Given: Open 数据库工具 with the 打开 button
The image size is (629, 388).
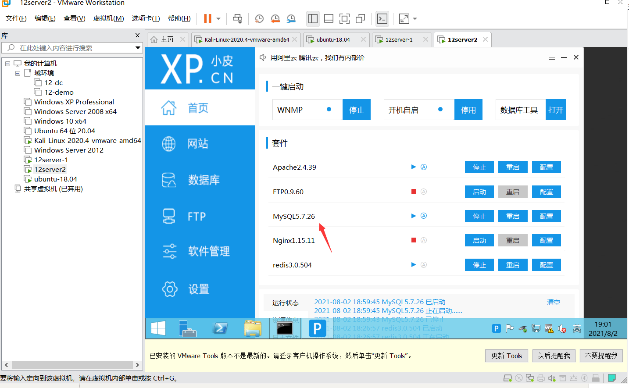Looking at the screenshot, I should 556,110.
